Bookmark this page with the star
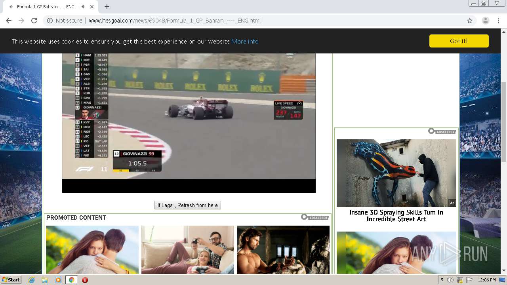 point(470,21)
